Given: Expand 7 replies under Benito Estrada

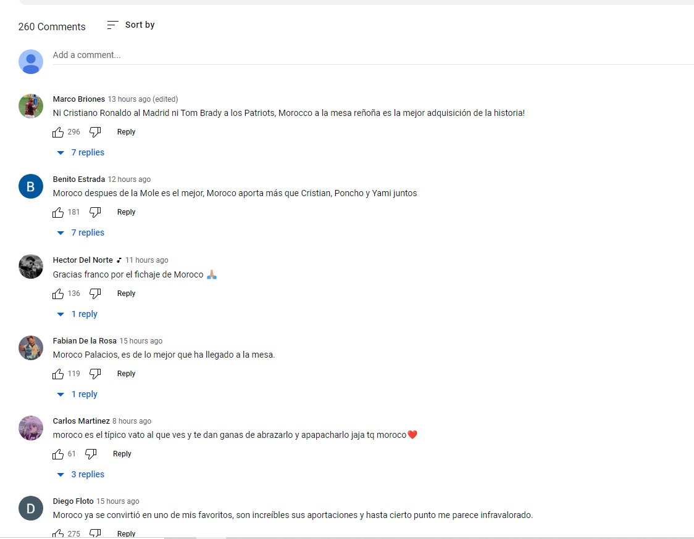Looking at the screenshot, I should click(80, 232).
